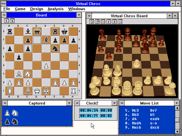Click captured white pawn in Captured panel
182x136 pixels.
7,113
